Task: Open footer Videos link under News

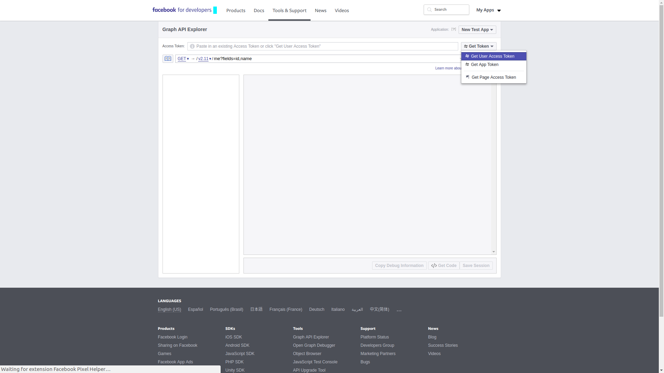Action: point(434,354)
